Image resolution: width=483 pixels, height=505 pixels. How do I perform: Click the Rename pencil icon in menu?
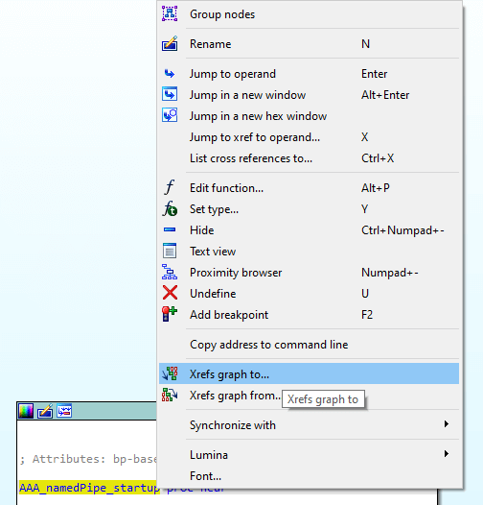(170, 43)
